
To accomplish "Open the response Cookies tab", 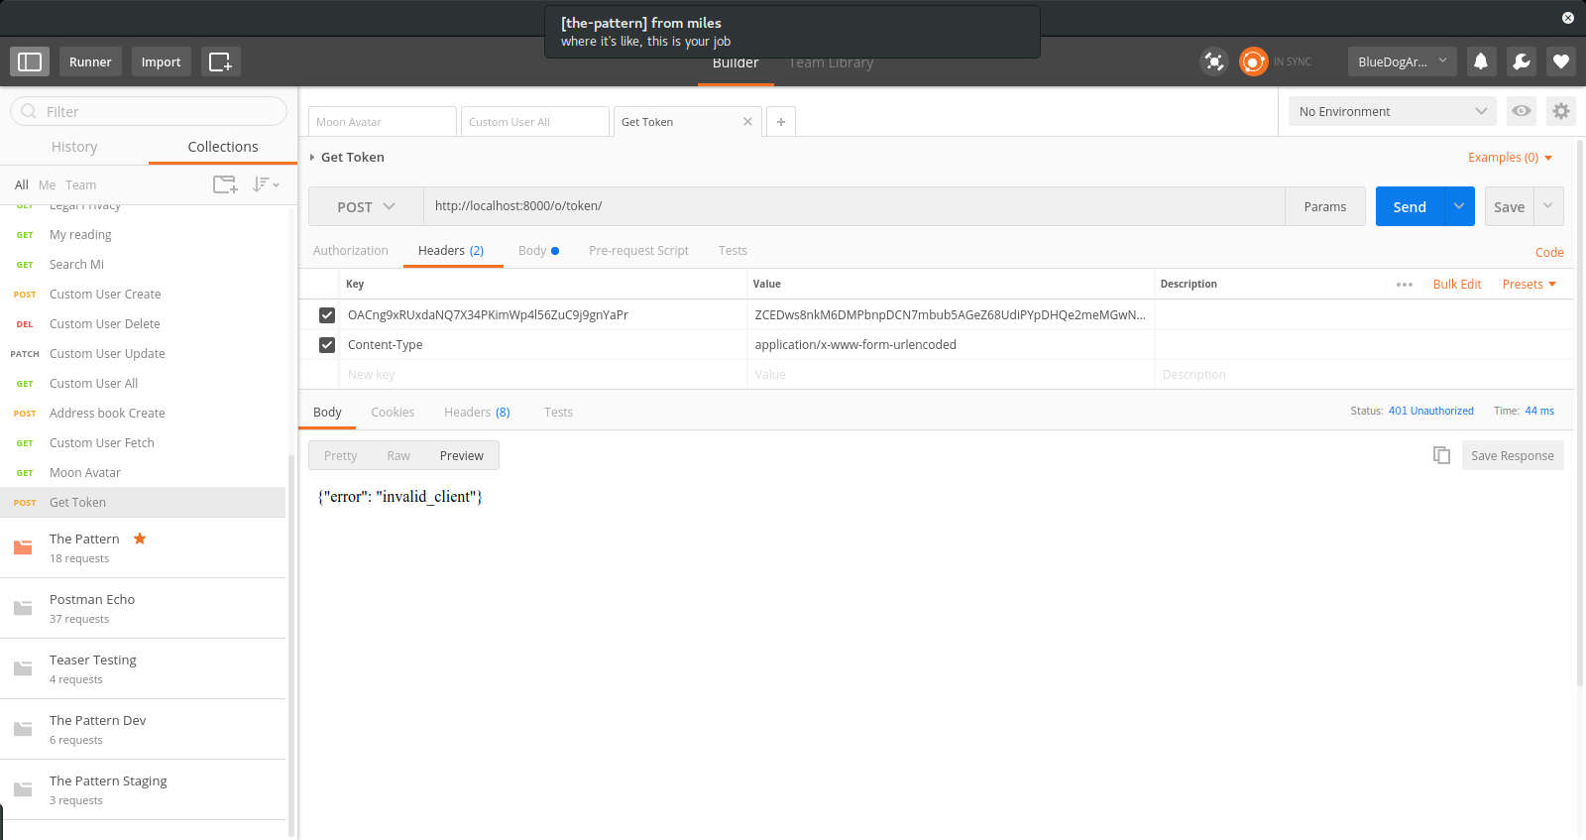I will click(393, 413).
